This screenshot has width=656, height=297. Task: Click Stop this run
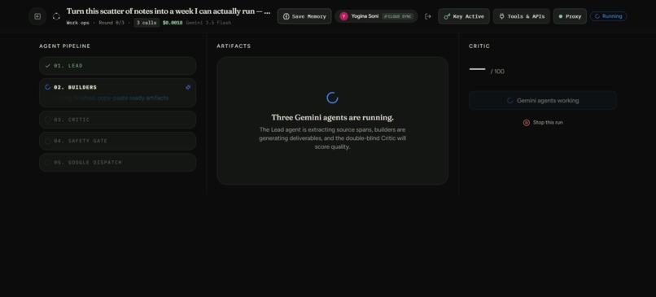click(543, 123)
